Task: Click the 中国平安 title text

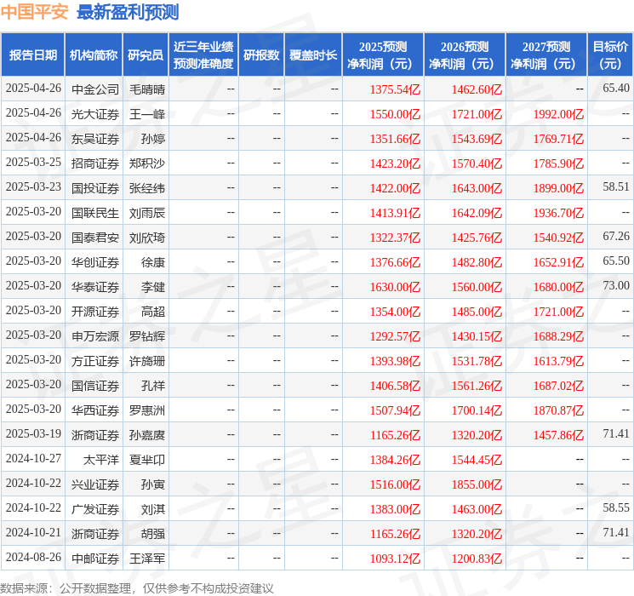Action: (x=34, y=12)
